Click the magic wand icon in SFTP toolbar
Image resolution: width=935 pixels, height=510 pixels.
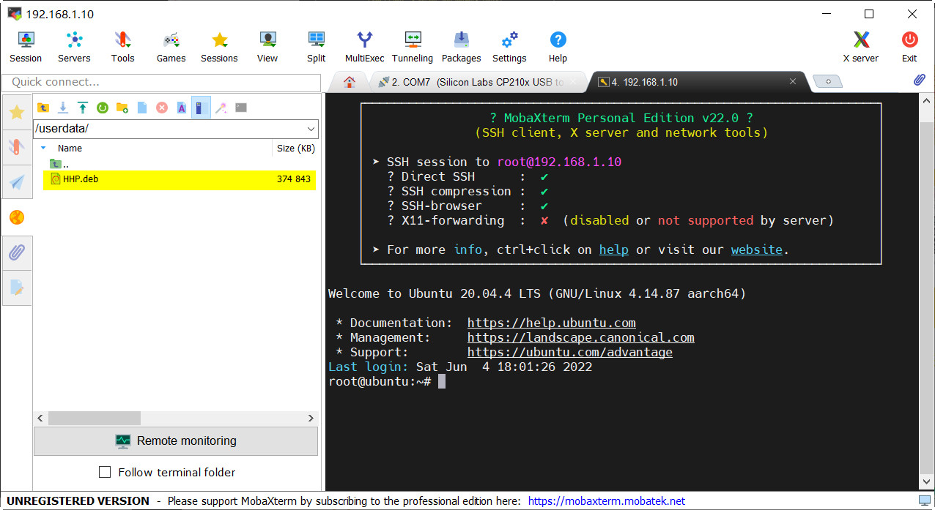click(x=221, y=108)
